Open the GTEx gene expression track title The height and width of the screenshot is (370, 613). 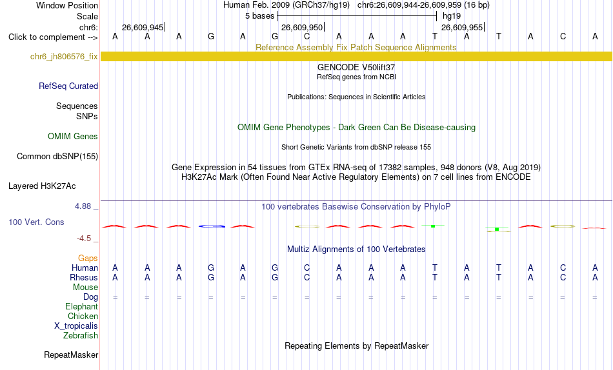356,167
